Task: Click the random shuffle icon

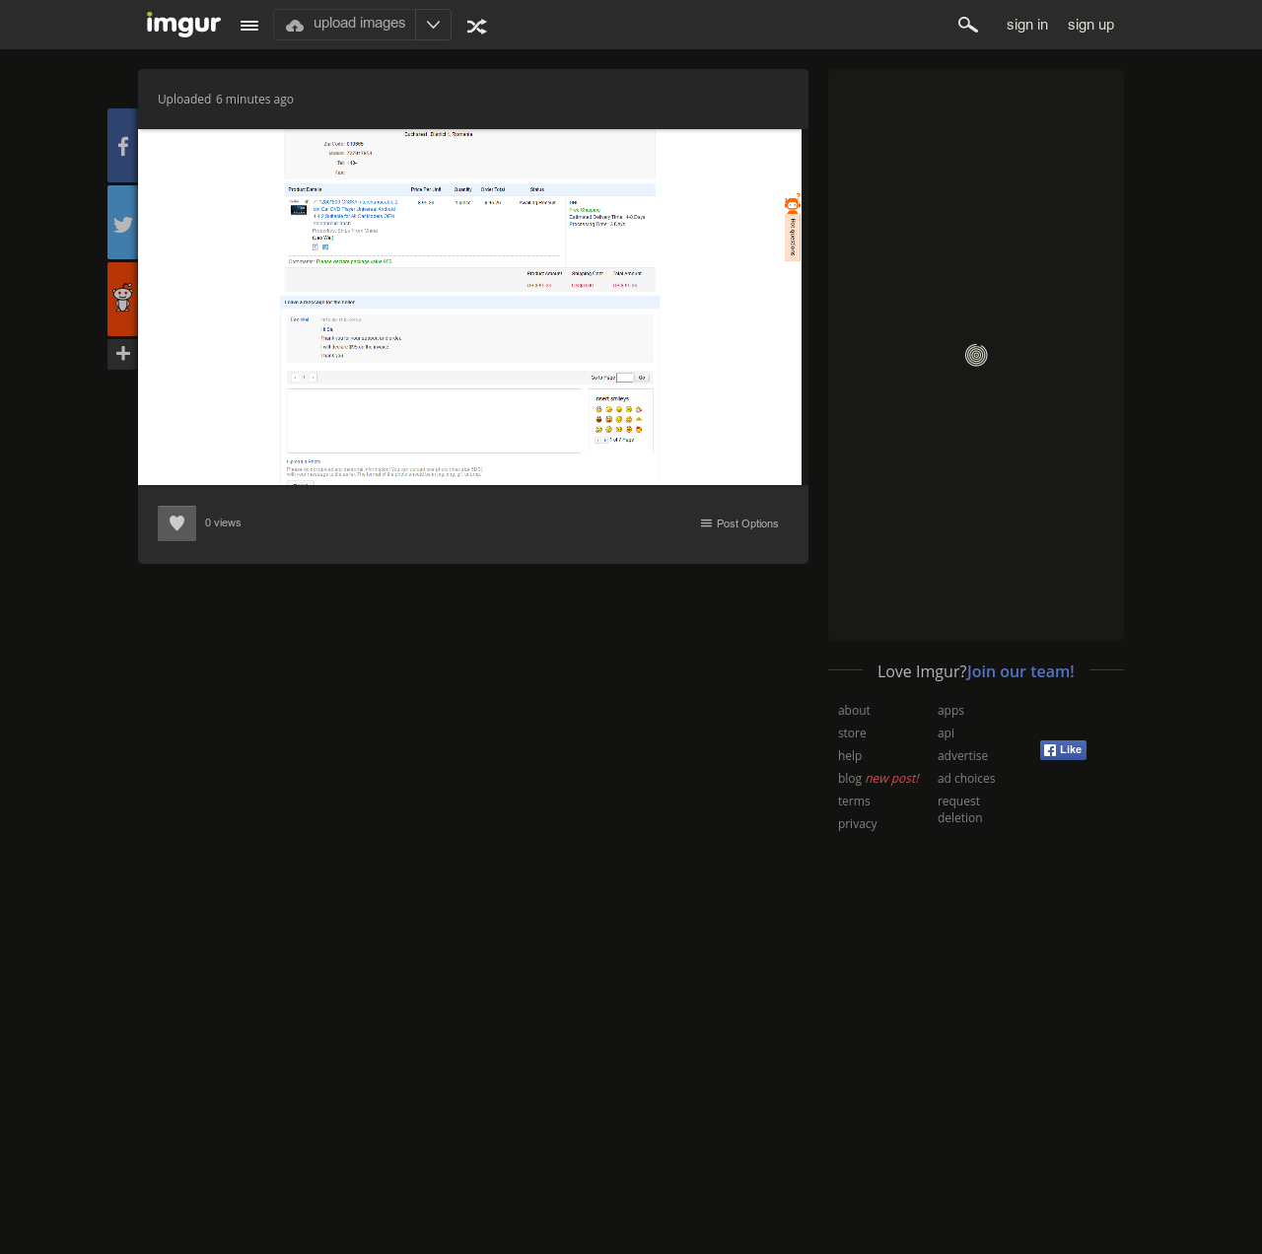Action: [477, 27]
